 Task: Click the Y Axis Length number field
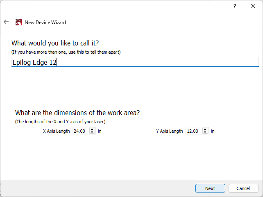click(193, 131)
